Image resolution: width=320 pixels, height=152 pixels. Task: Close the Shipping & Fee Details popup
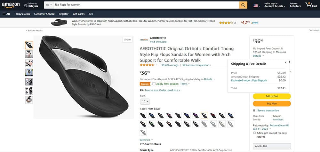285,62
